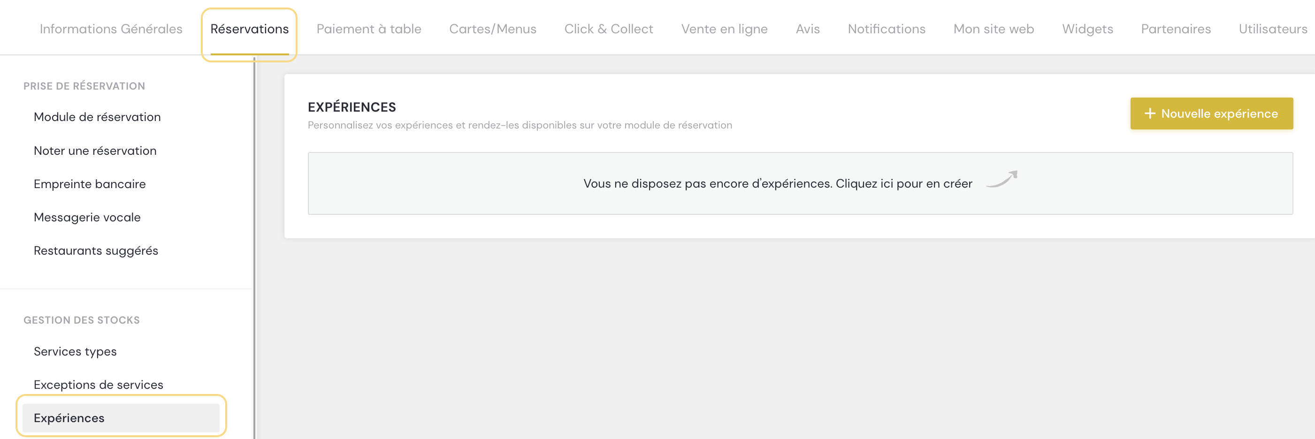1315x439 pixels.
Task: Open the Informations Générales tab
Action: click(111, 29)
